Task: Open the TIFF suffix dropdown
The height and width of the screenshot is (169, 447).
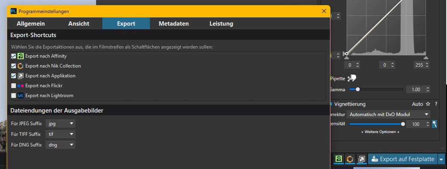Action: 61,134
